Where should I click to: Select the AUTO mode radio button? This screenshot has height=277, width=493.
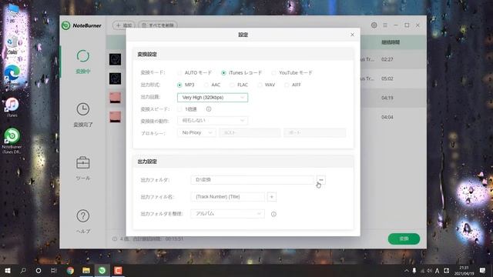tap(179, 73)
